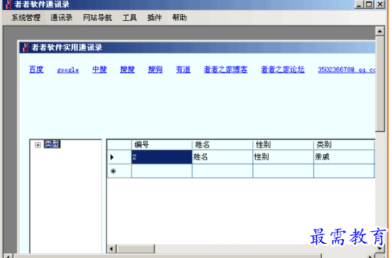Click the 350236678@qq email link

click(347, 69)
